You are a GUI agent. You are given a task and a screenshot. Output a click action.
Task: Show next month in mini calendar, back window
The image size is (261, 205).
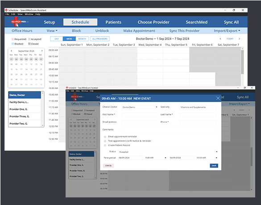point(42,51)
